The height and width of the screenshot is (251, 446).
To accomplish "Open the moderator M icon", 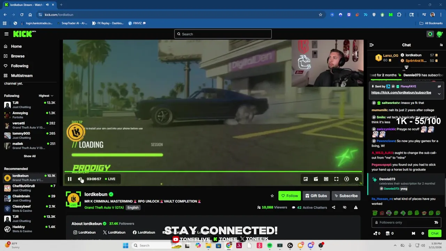I will [413, 234].
